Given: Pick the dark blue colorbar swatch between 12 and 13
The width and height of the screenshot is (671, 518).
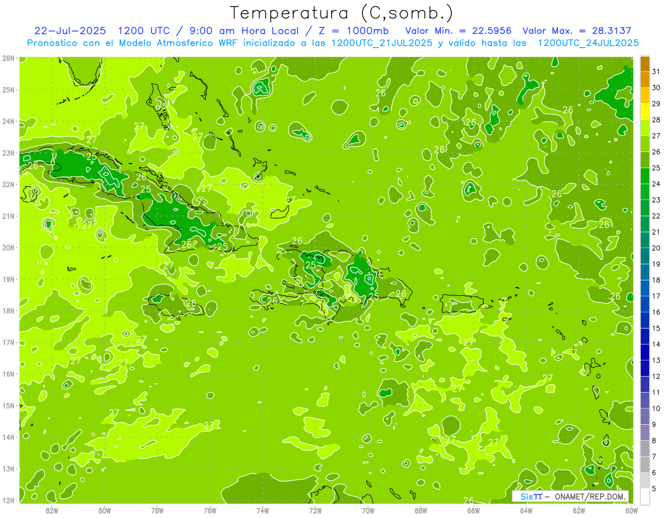Looking at the screenshot, I should pos(645,368).
